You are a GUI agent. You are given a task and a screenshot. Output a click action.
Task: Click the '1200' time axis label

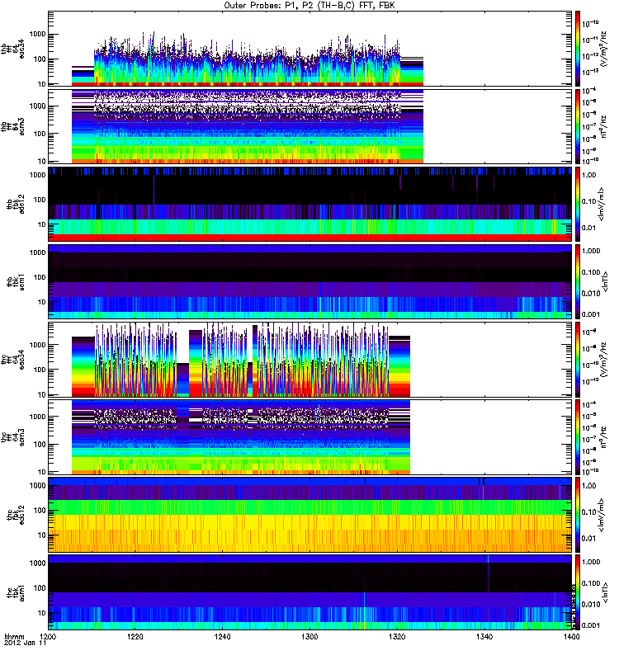[48, 637]
